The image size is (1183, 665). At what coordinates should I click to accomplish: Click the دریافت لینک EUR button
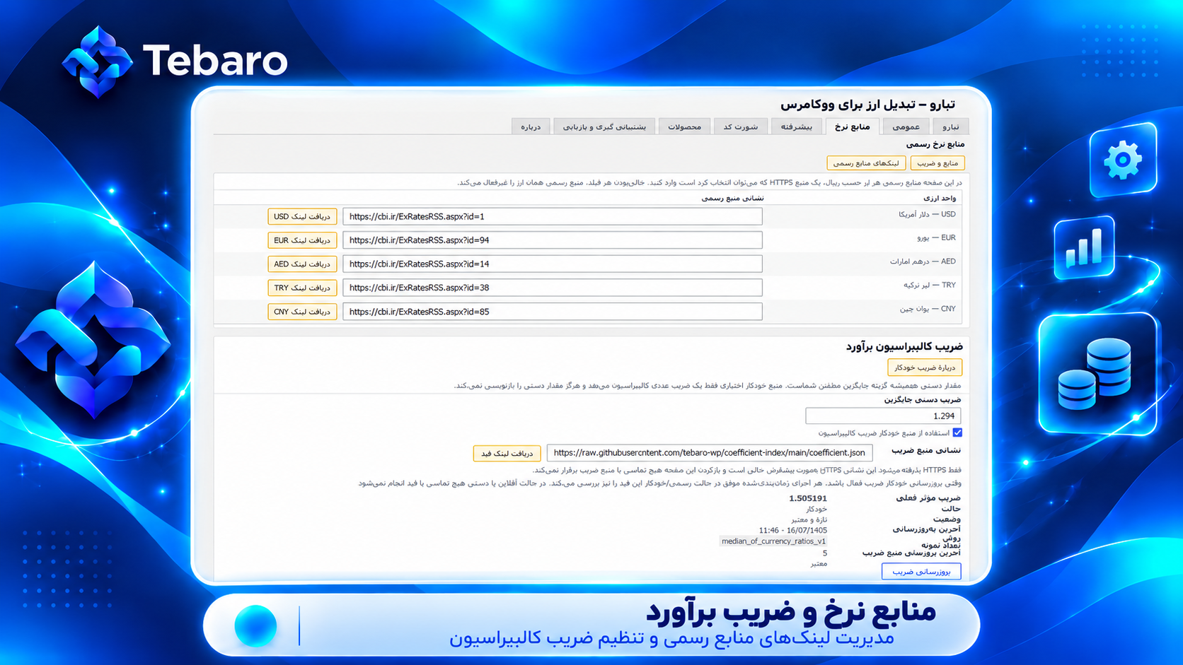tap(302, 240)
